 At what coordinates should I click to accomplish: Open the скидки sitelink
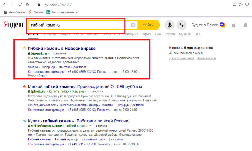tap(33, 67)
